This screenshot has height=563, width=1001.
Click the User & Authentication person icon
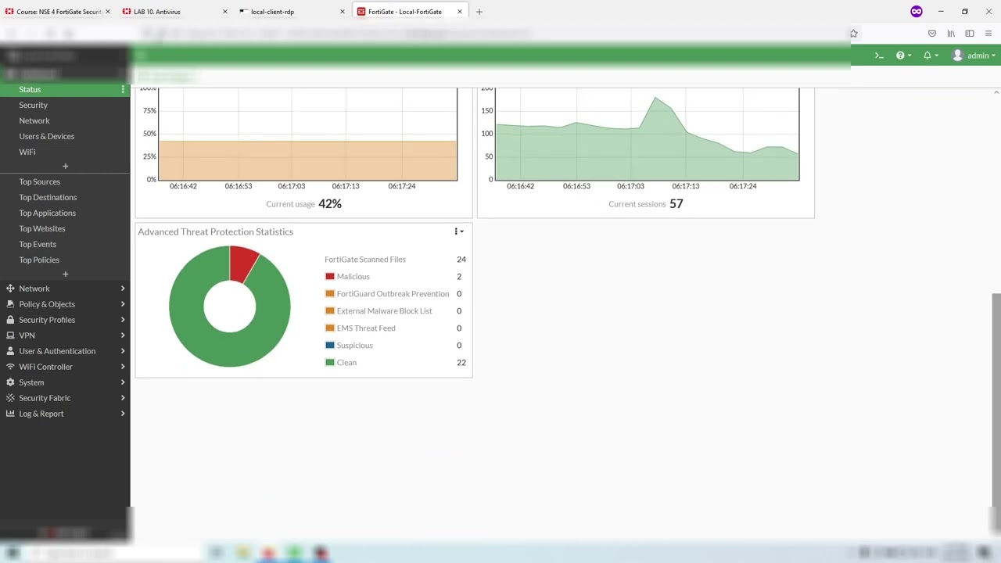pyautogui.click(x=10, y=351)
